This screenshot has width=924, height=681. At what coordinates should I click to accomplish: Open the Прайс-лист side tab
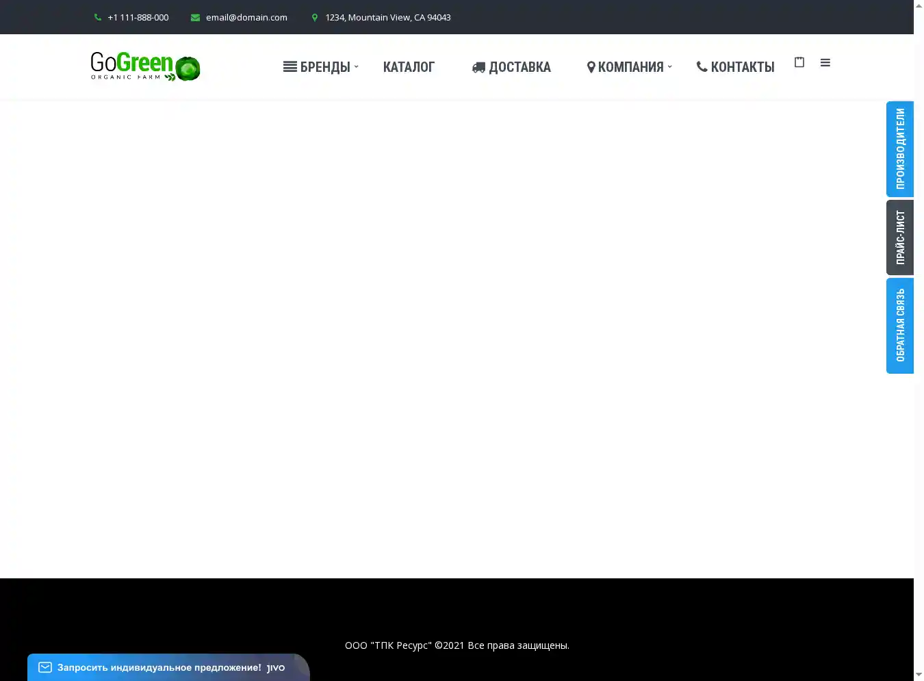[x=900, y=237]
